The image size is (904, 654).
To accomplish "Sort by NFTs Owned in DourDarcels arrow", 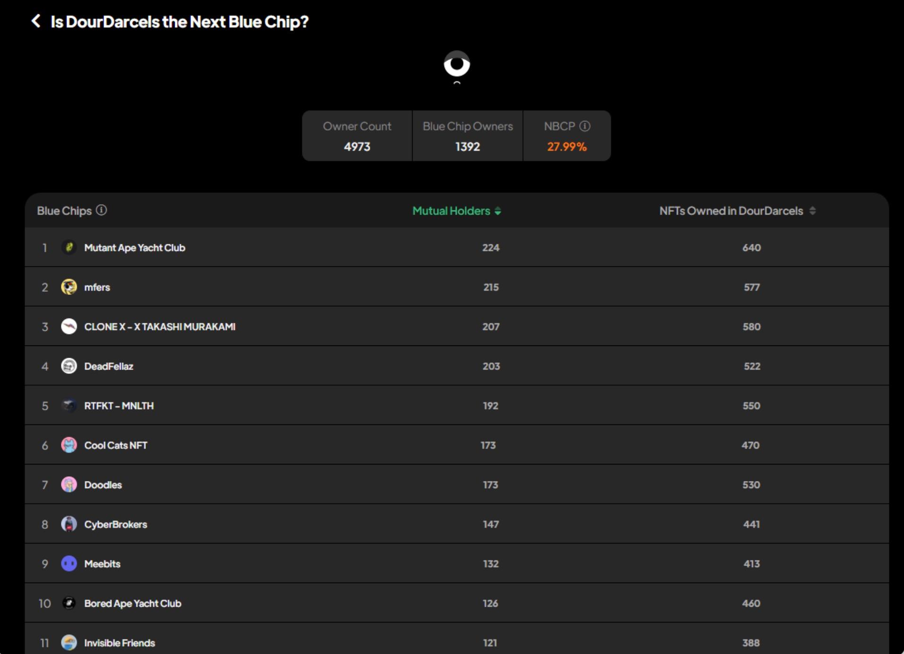I will (x=812, y=211).
